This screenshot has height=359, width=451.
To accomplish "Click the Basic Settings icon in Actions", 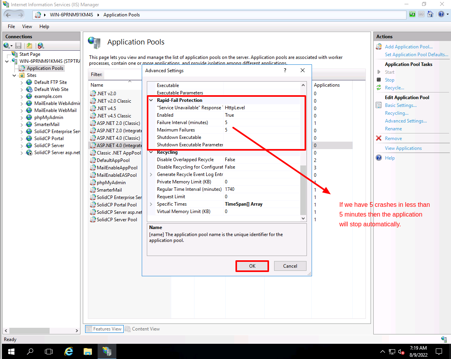I will point(379,105).
